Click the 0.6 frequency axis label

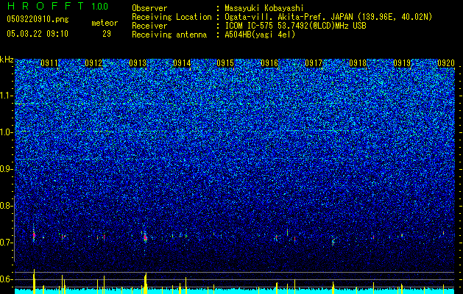click(x=7, y=279)
